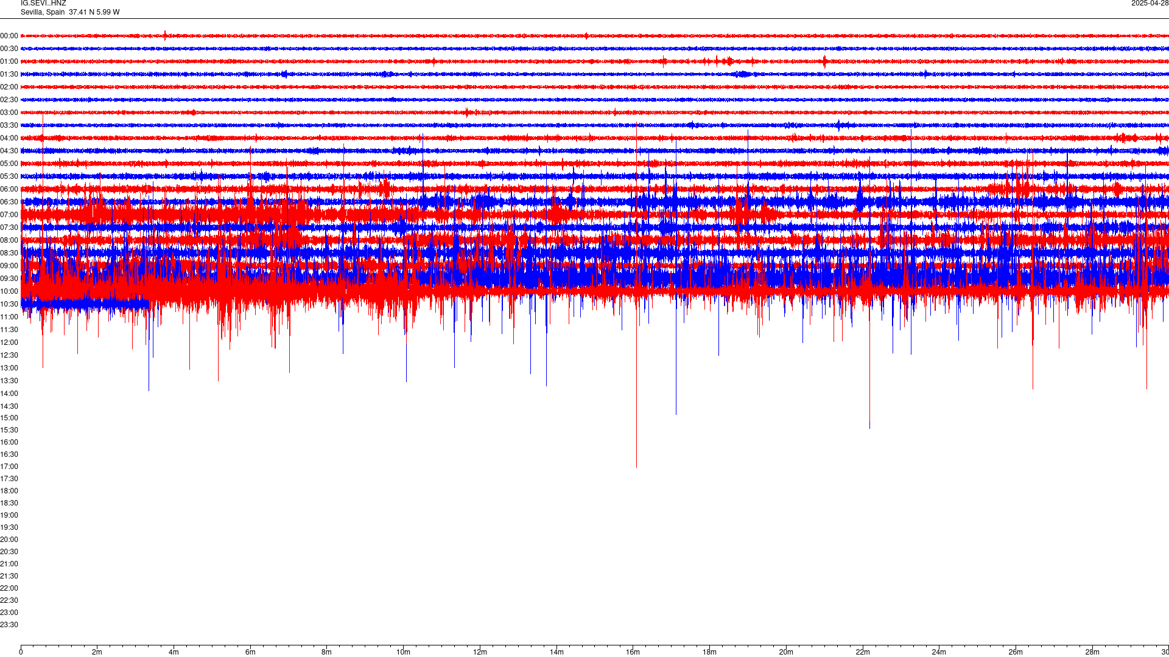Select the 09:00 time row label

point(9,266)
